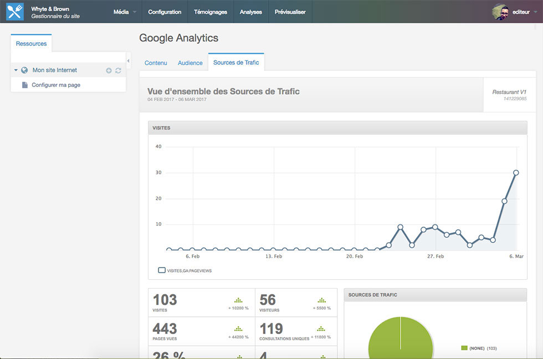This screenshot has width=543, height=359.
Task: Switch to the Contenu tab
Action: pos(156,63)
